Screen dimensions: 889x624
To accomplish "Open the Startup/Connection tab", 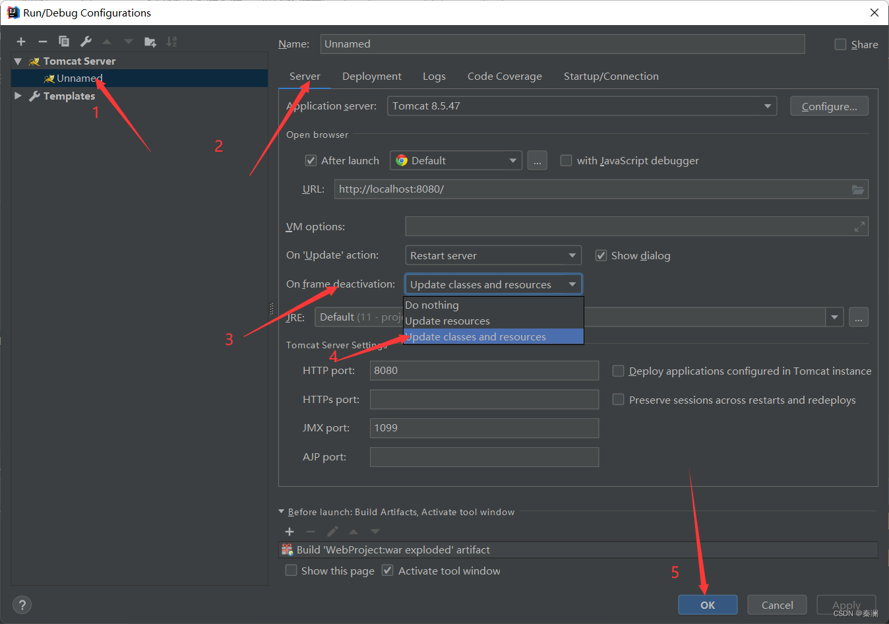I will 611,77.
